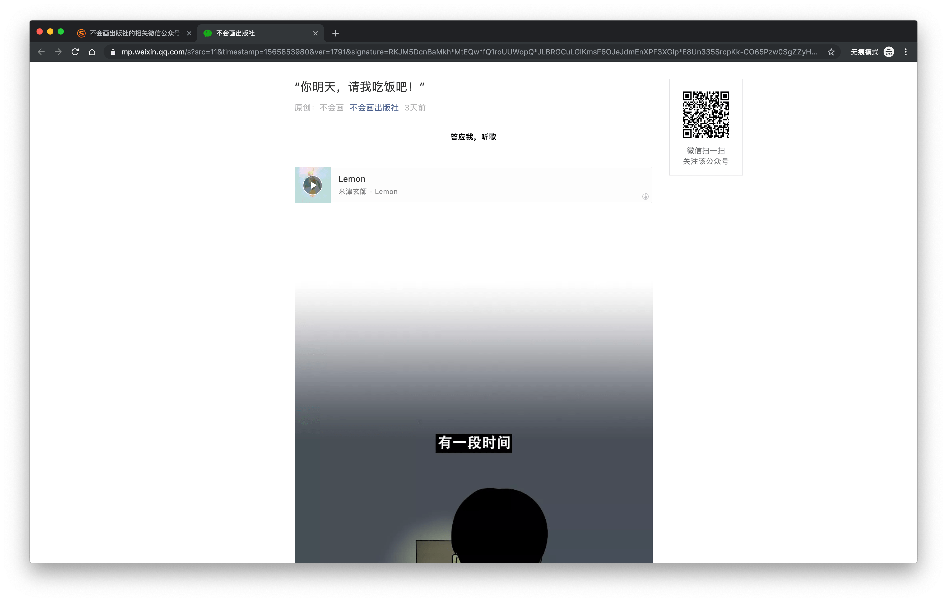Open the 不会画出版社 account link

[x=374, y=108]
